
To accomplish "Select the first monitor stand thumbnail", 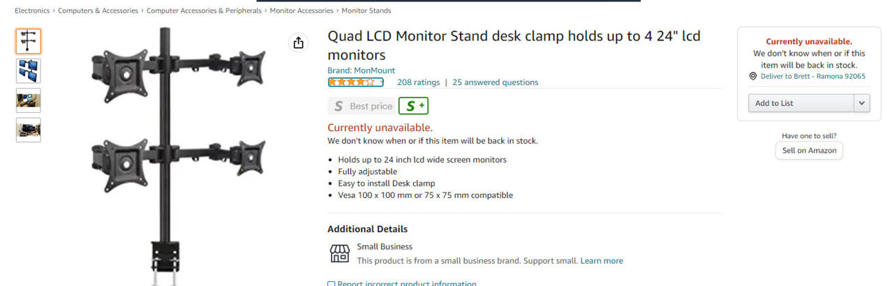I will pyautogui.click(x=29, y=41).
